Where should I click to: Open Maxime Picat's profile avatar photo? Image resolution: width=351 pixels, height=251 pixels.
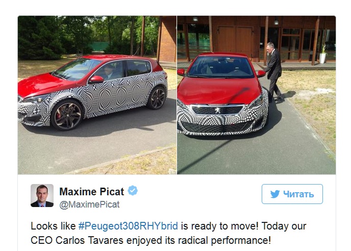point(42,195)
